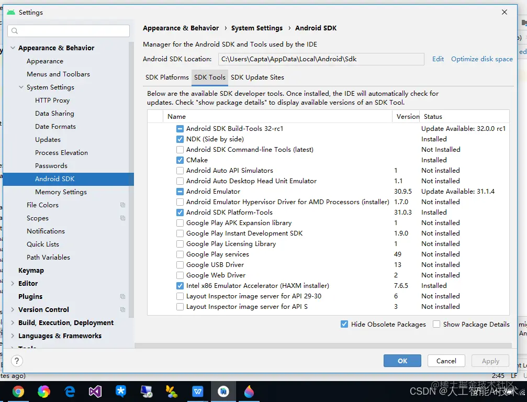The width and height of the screenshot is (527, 402).
Task: Open HTTP Proxy settings page
Action: 52,100
